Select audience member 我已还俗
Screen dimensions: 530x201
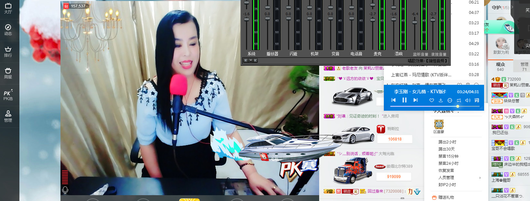[500, 133]
